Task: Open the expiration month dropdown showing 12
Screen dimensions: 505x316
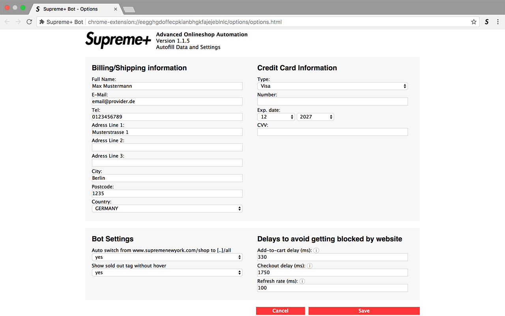Action: pyautogui.click(x=276, y=117)
